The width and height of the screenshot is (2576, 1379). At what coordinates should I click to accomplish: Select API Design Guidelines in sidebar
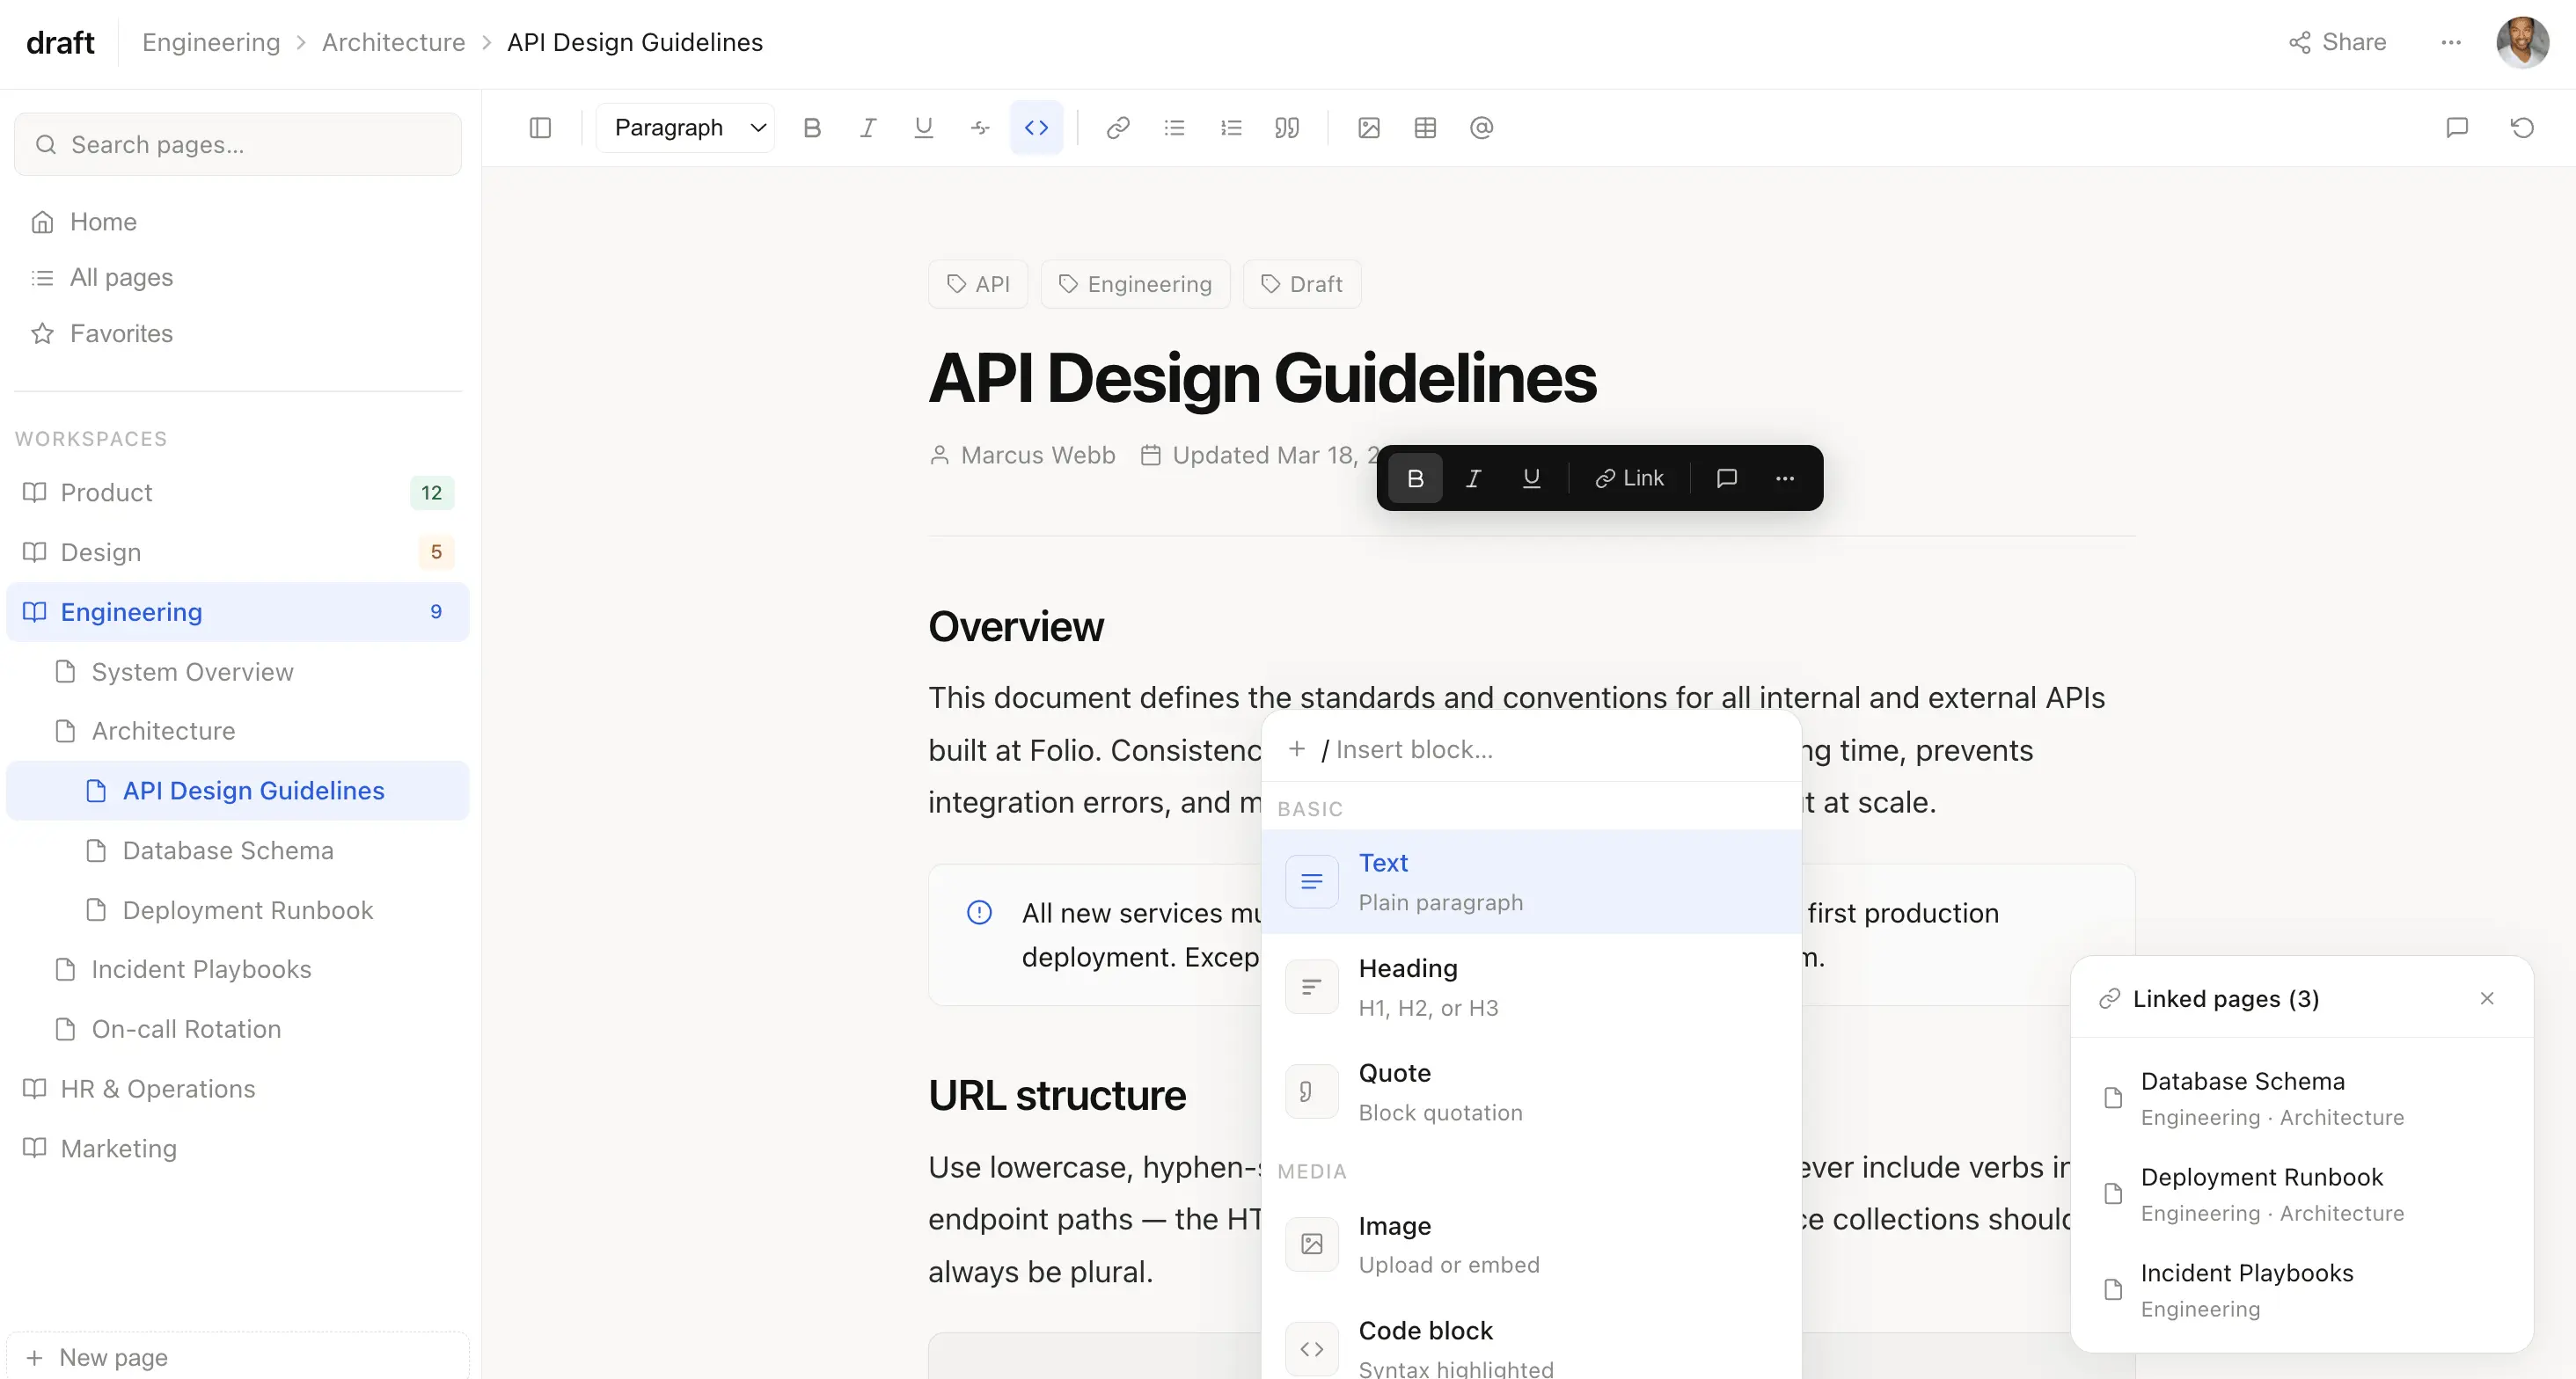click(x=238, y=791)
